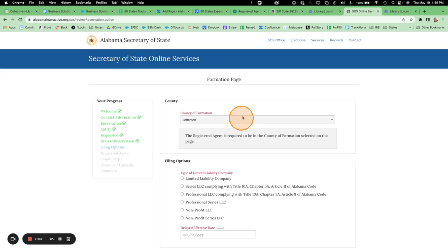Image resolution: width=448 pixels, height=252 pixels.
Task: Select the Non-Profit LLC radio button
Action: (x=182, y=210)
